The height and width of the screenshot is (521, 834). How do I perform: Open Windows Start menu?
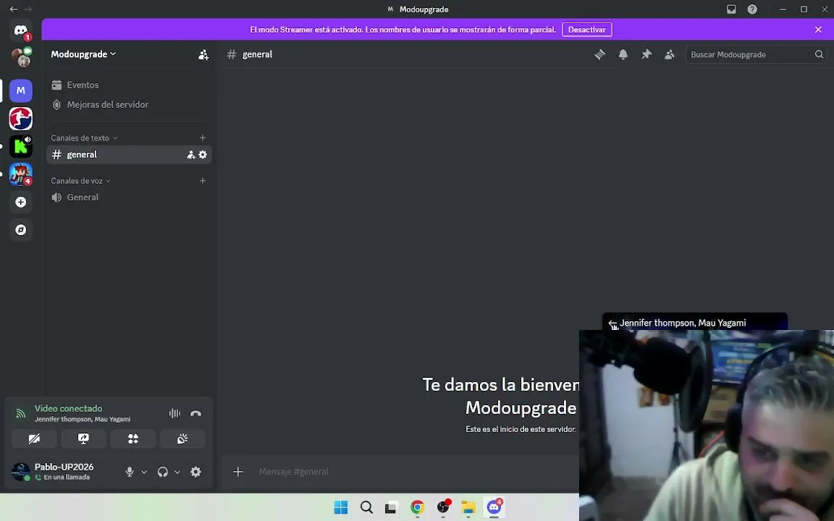(341, 507)
